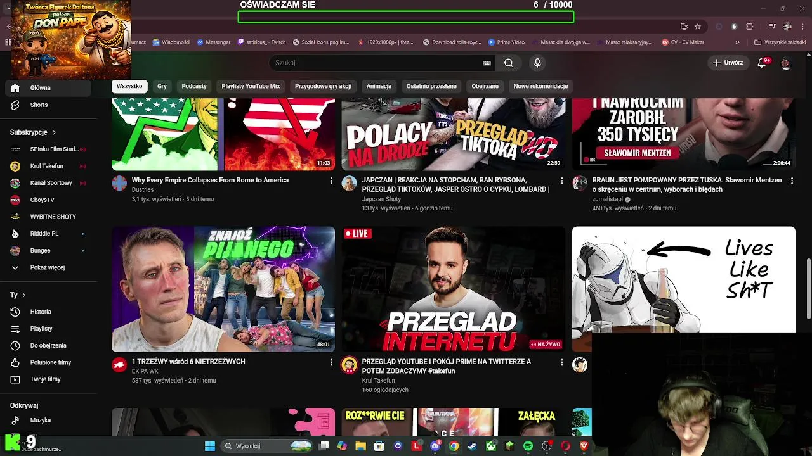Open the EKIPA WK channel avatar
The image size is (812, 456).
pos(119,365)
